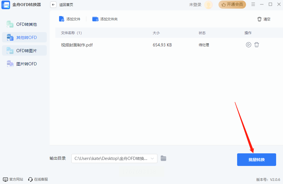283x184 pixels.
Task: Click the 操作 column header
Action: (x=248, y=33)
